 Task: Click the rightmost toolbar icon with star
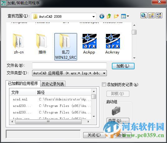(159, 16)
